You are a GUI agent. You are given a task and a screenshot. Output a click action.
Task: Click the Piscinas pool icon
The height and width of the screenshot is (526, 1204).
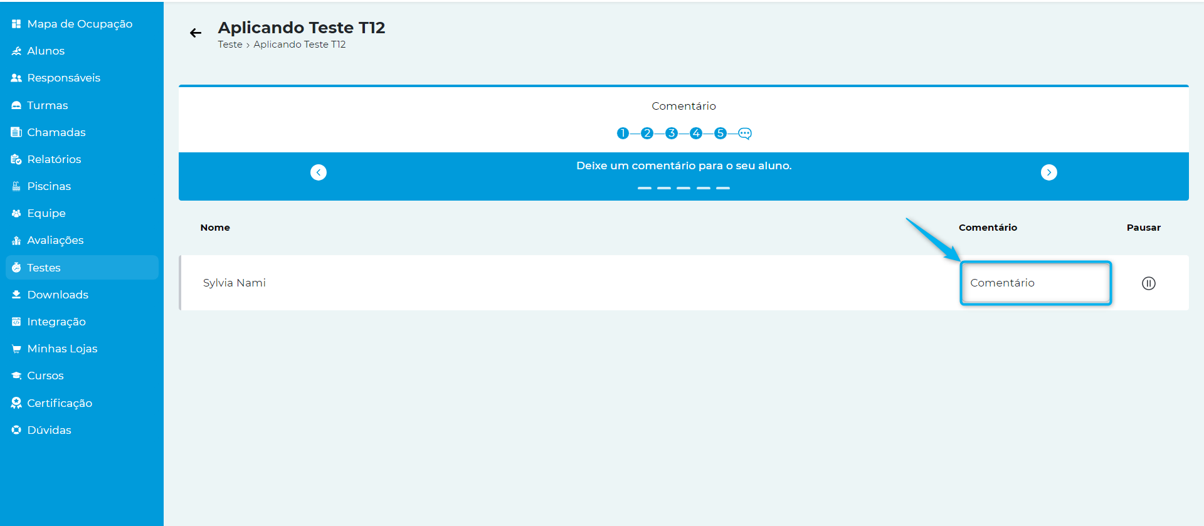(16, 186)
